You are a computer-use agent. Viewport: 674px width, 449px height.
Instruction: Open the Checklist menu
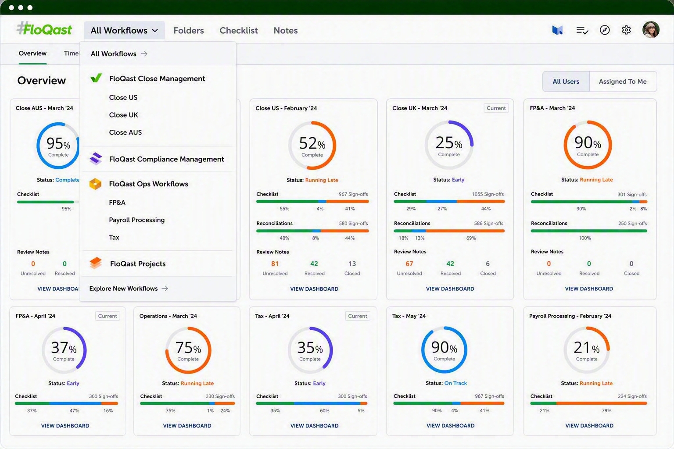(x=239, y=30)
